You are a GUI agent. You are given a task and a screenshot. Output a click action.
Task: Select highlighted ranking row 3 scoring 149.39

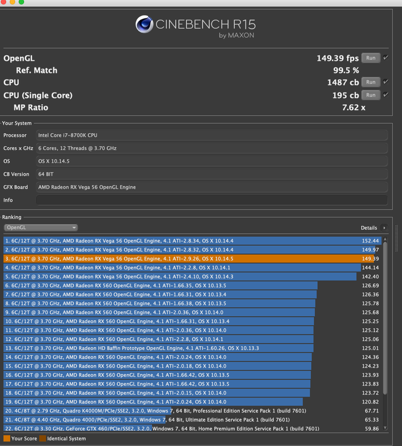192,259
